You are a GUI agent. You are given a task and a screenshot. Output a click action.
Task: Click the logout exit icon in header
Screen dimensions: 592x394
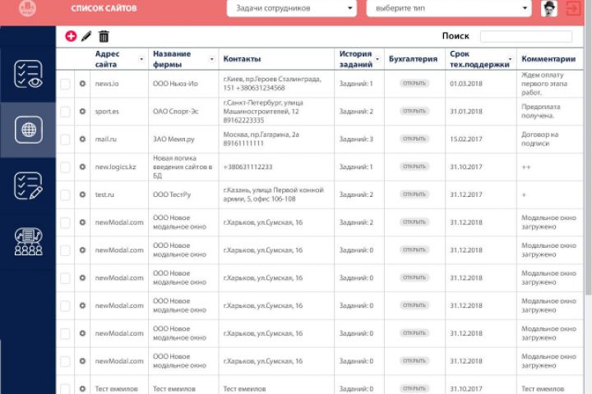pos(574,8)
